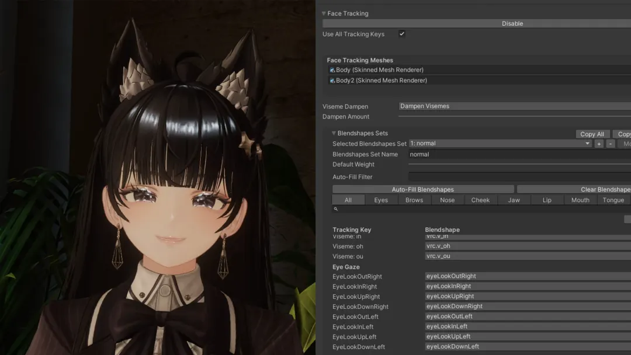Select the Eyes filter tab
The height and width of the screenshot is (355, 631).
pyautogui.click(x=381, y=200)
